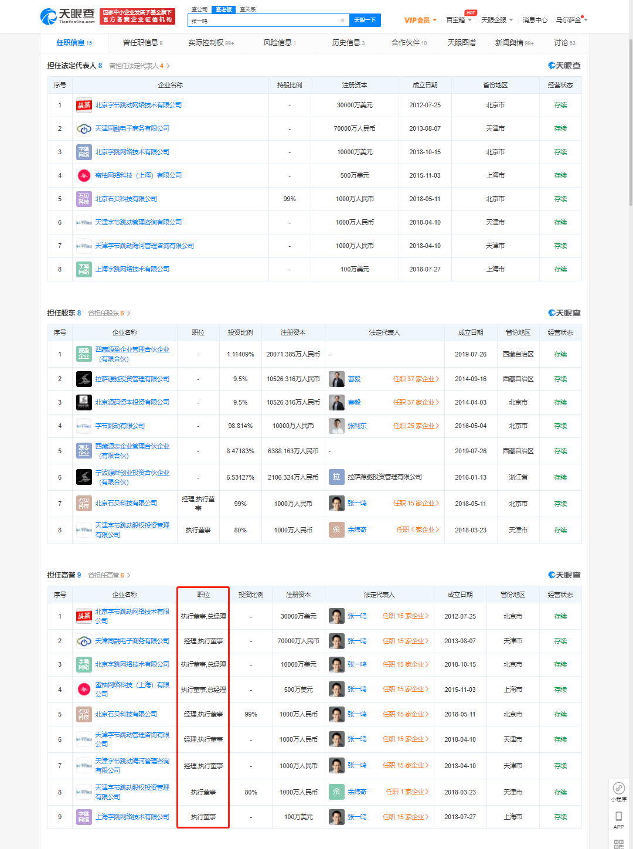This screenshot has height=849, width=633.
Task: Select 查老板 search mode
Action: pyautogui.click(x=223, y=9)
